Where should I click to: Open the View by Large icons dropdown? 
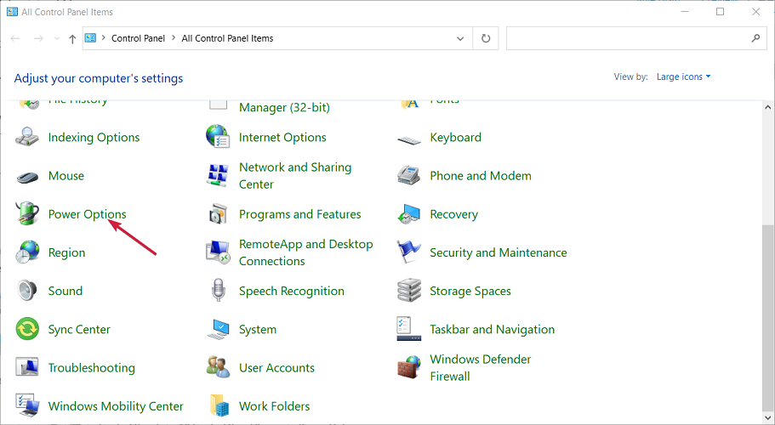(683, 76)
